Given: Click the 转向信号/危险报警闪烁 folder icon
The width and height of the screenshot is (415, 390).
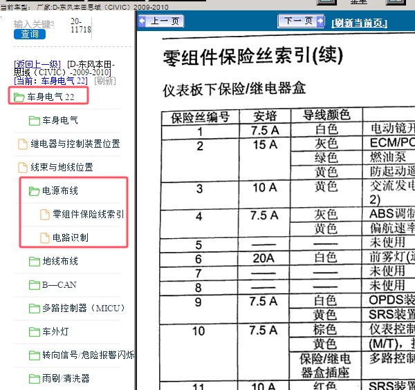Looking at the screenshot, I should click(x=35, y=355).
